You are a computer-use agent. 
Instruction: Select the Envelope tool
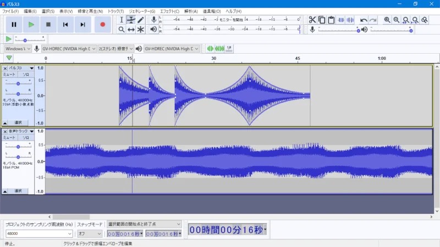pos(131,20)
